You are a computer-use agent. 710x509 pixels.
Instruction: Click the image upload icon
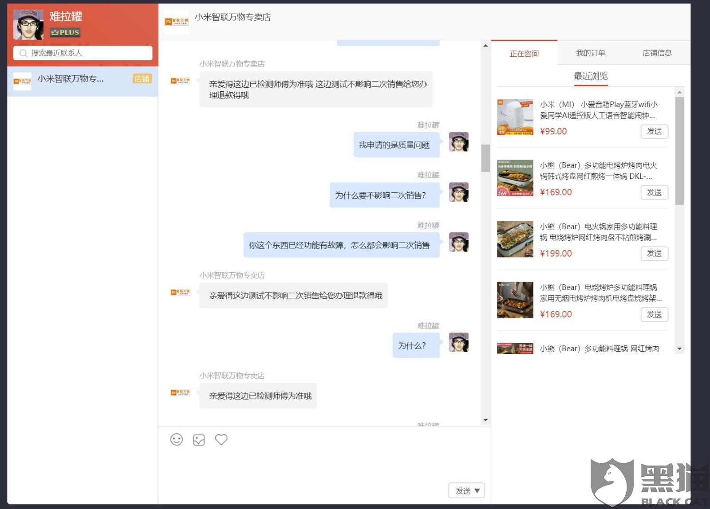tap(198, 439)
